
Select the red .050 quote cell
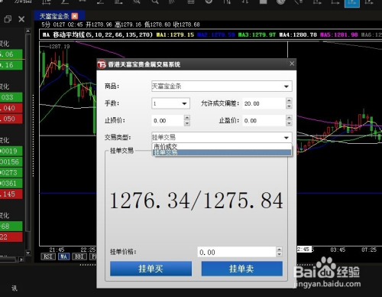11,119
